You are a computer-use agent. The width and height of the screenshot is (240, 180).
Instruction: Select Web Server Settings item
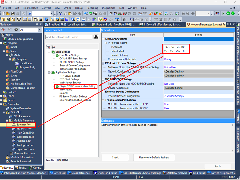(x=70, y=83)
